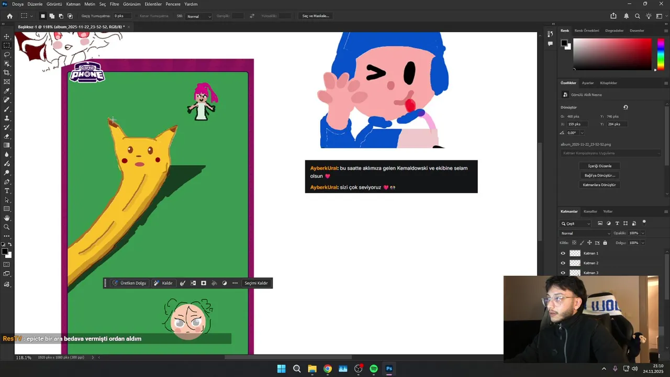Open rotation angle dropdown arrow
Viewport: 670px width, 377px height.
pos(582,133)
